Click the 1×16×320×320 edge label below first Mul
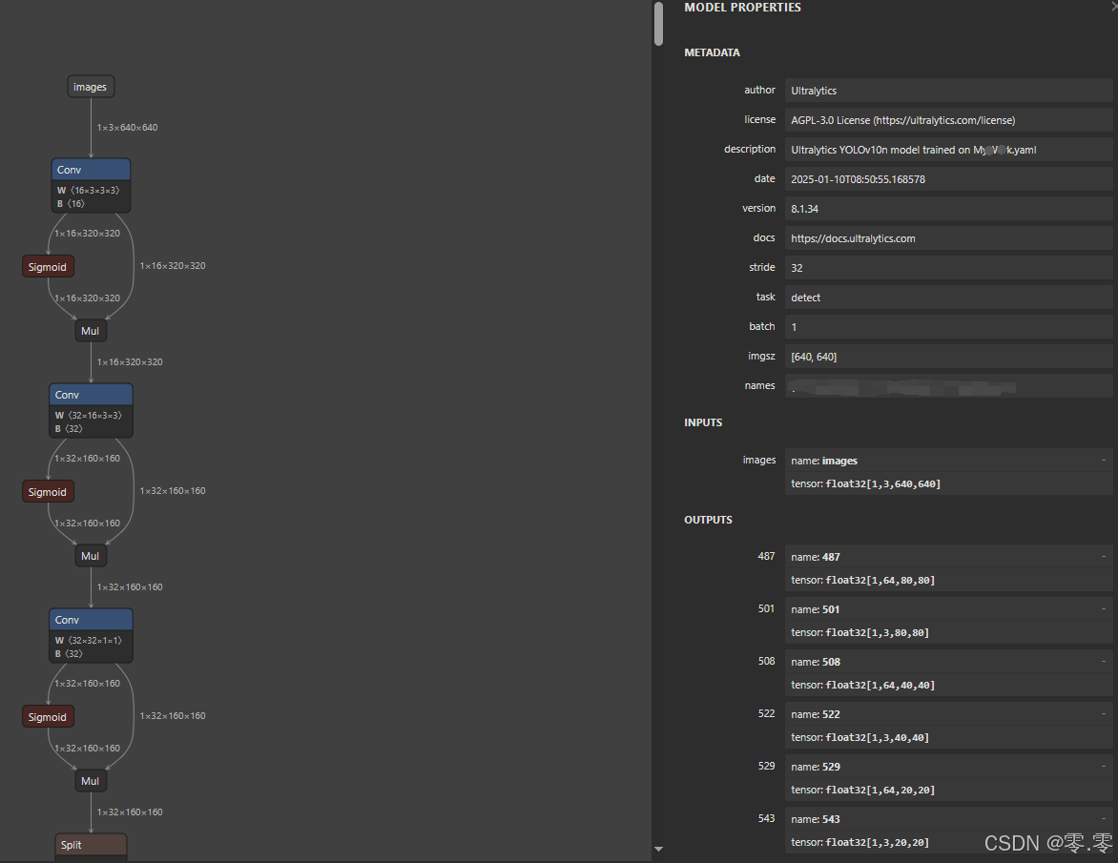This screenshot has width=1118, height=863. coord(130,362)
